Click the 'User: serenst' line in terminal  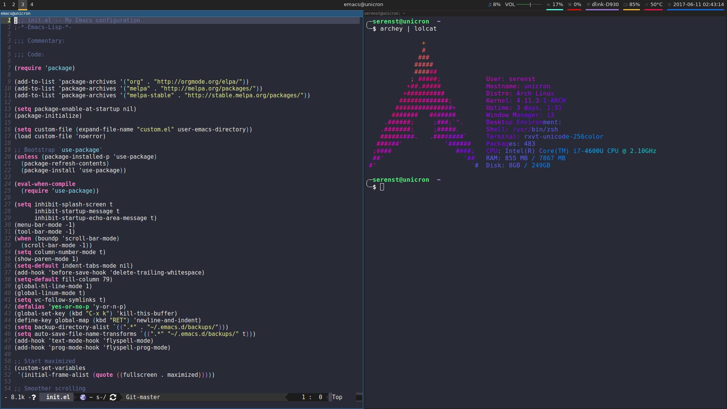click(x=510, y=79)
